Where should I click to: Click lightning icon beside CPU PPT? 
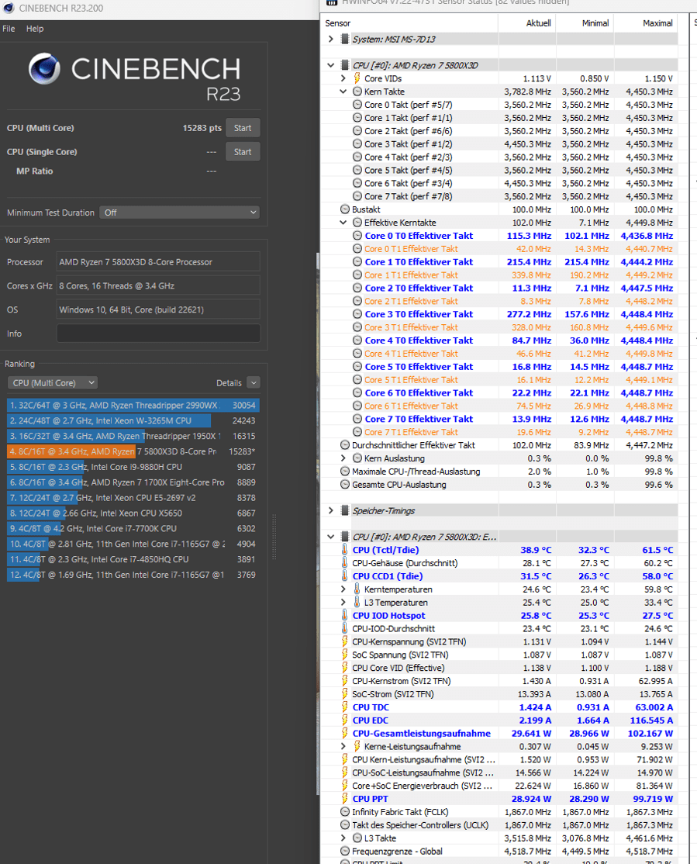click(345, 799)
